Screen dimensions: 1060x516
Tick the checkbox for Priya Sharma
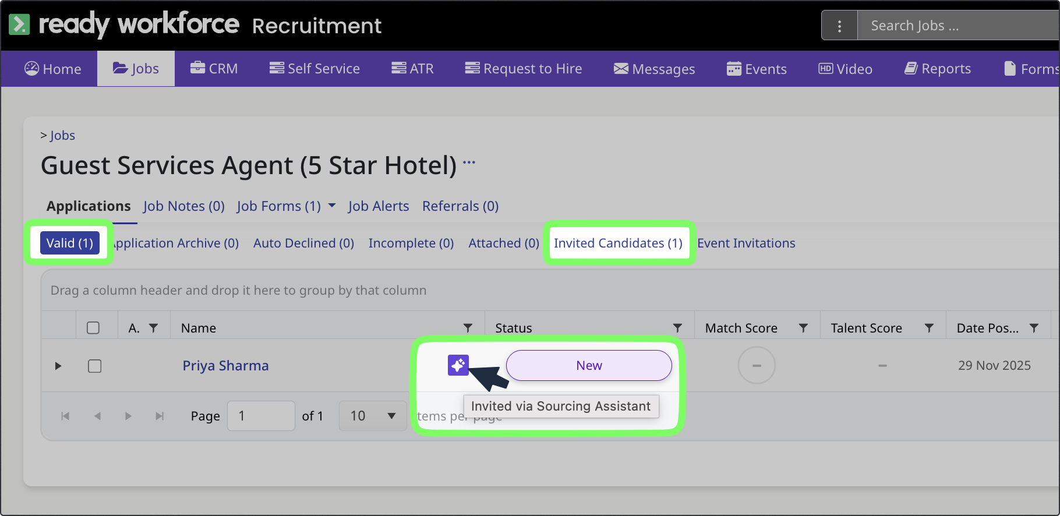pyautogui.click(x=94, y=366)
